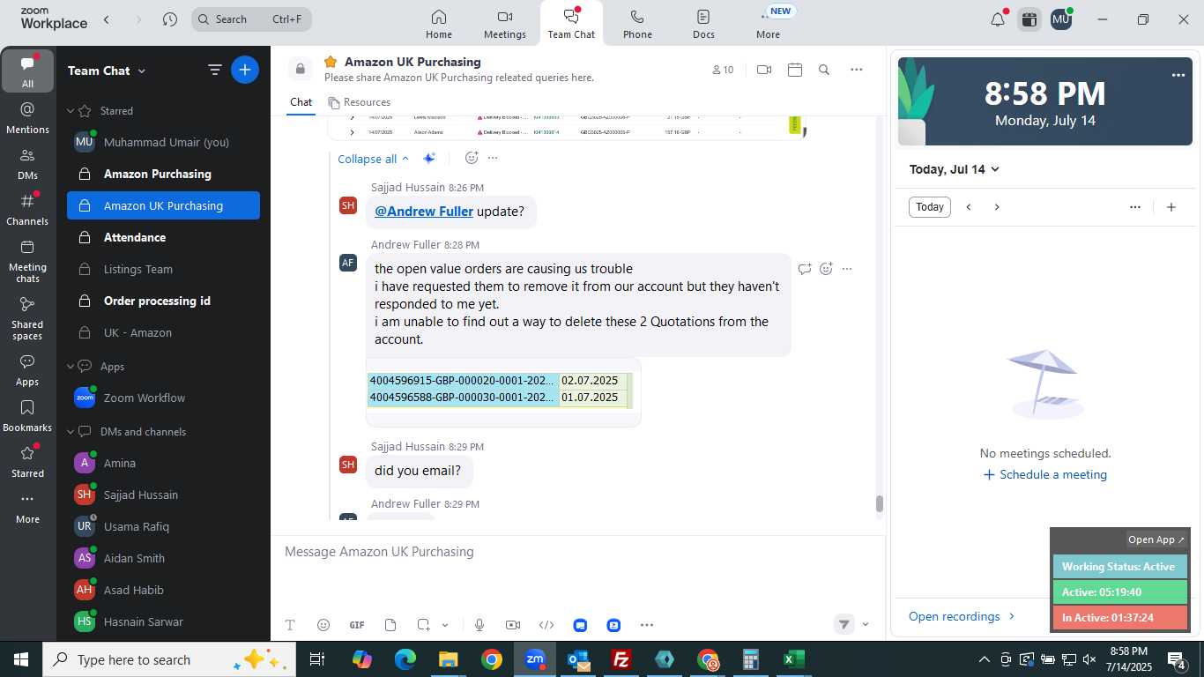
Task: Click the Today button in calendar
Action: [x=930, y=207]
